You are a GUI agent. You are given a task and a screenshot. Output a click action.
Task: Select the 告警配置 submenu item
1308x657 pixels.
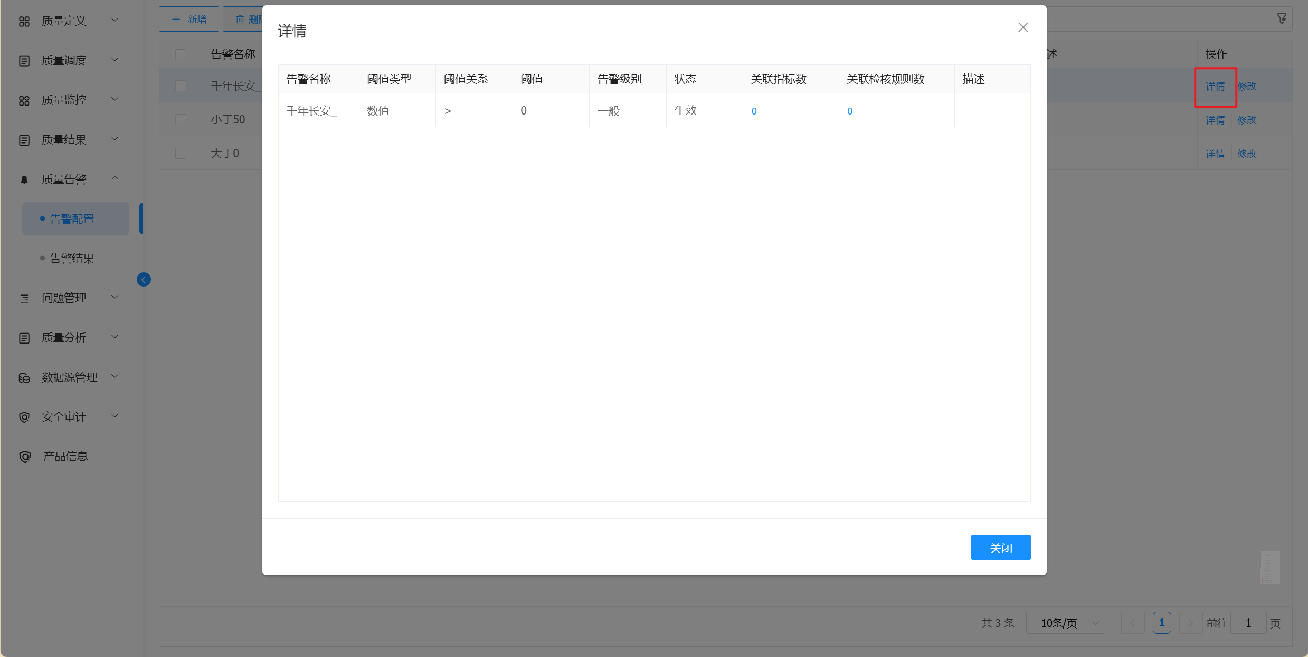tap(72, 218)
